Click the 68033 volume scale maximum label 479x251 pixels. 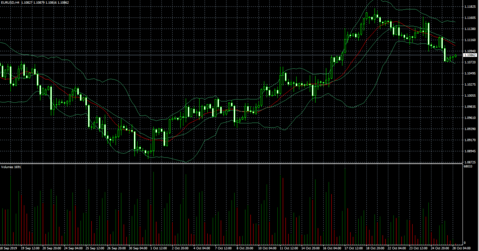[468, 166]
